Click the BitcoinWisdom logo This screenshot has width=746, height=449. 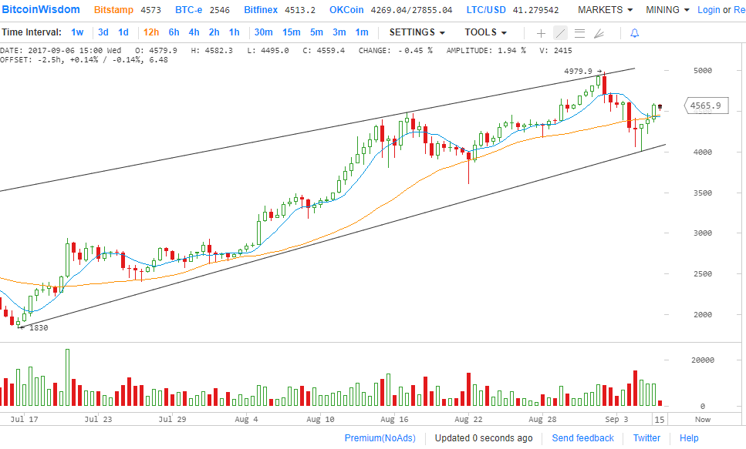40,10
